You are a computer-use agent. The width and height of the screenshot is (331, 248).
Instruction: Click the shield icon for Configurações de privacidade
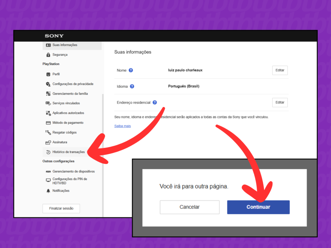(x=48, y=84)
